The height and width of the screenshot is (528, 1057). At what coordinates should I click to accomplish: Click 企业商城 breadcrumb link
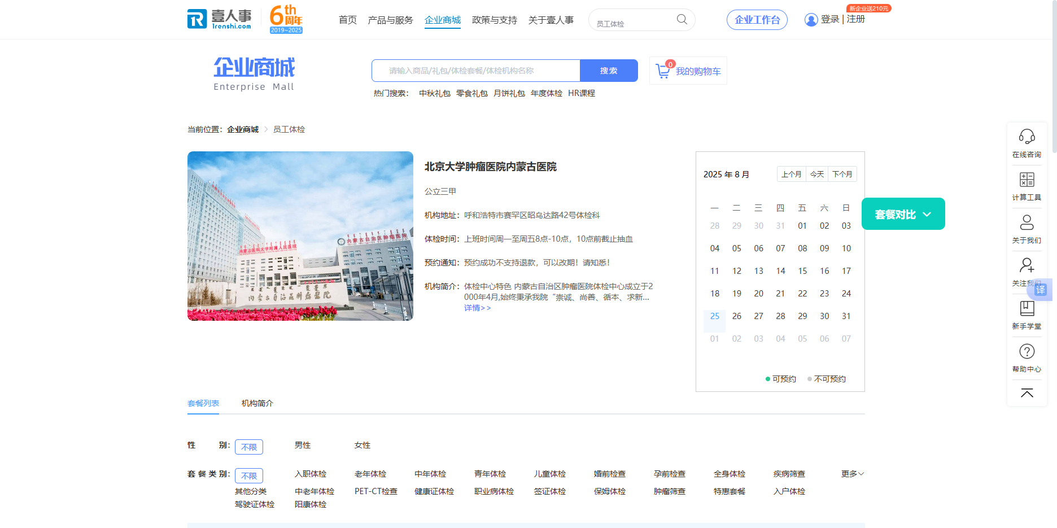point(243,129)
